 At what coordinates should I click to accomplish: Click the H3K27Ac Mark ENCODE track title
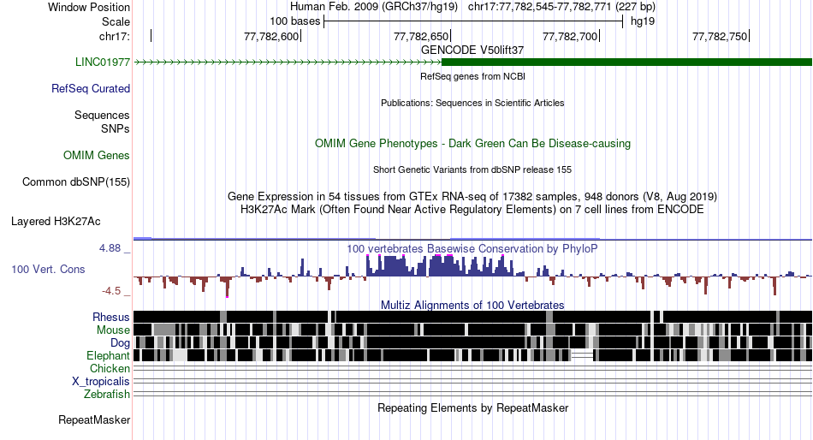(472, 210)
